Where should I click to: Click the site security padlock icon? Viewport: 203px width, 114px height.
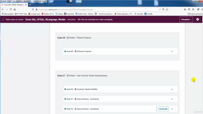(37, 9)
